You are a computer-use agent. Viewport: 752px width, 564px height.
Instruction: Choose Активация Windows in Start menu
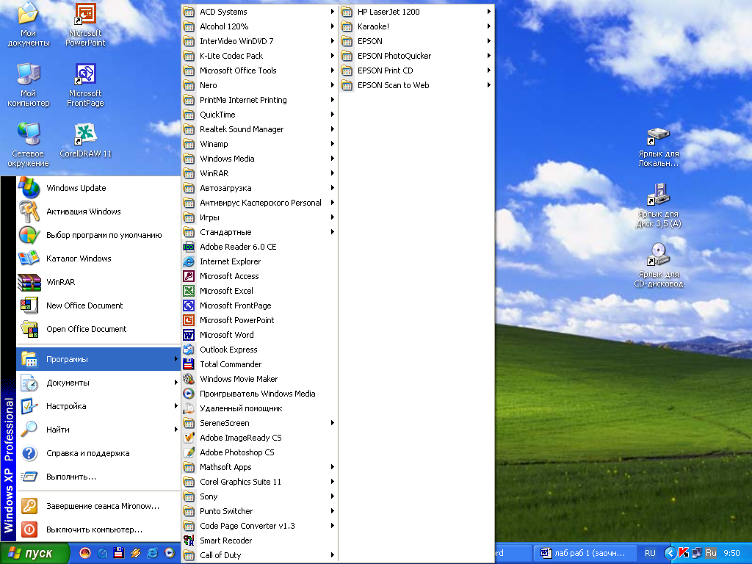coord(98,211)
